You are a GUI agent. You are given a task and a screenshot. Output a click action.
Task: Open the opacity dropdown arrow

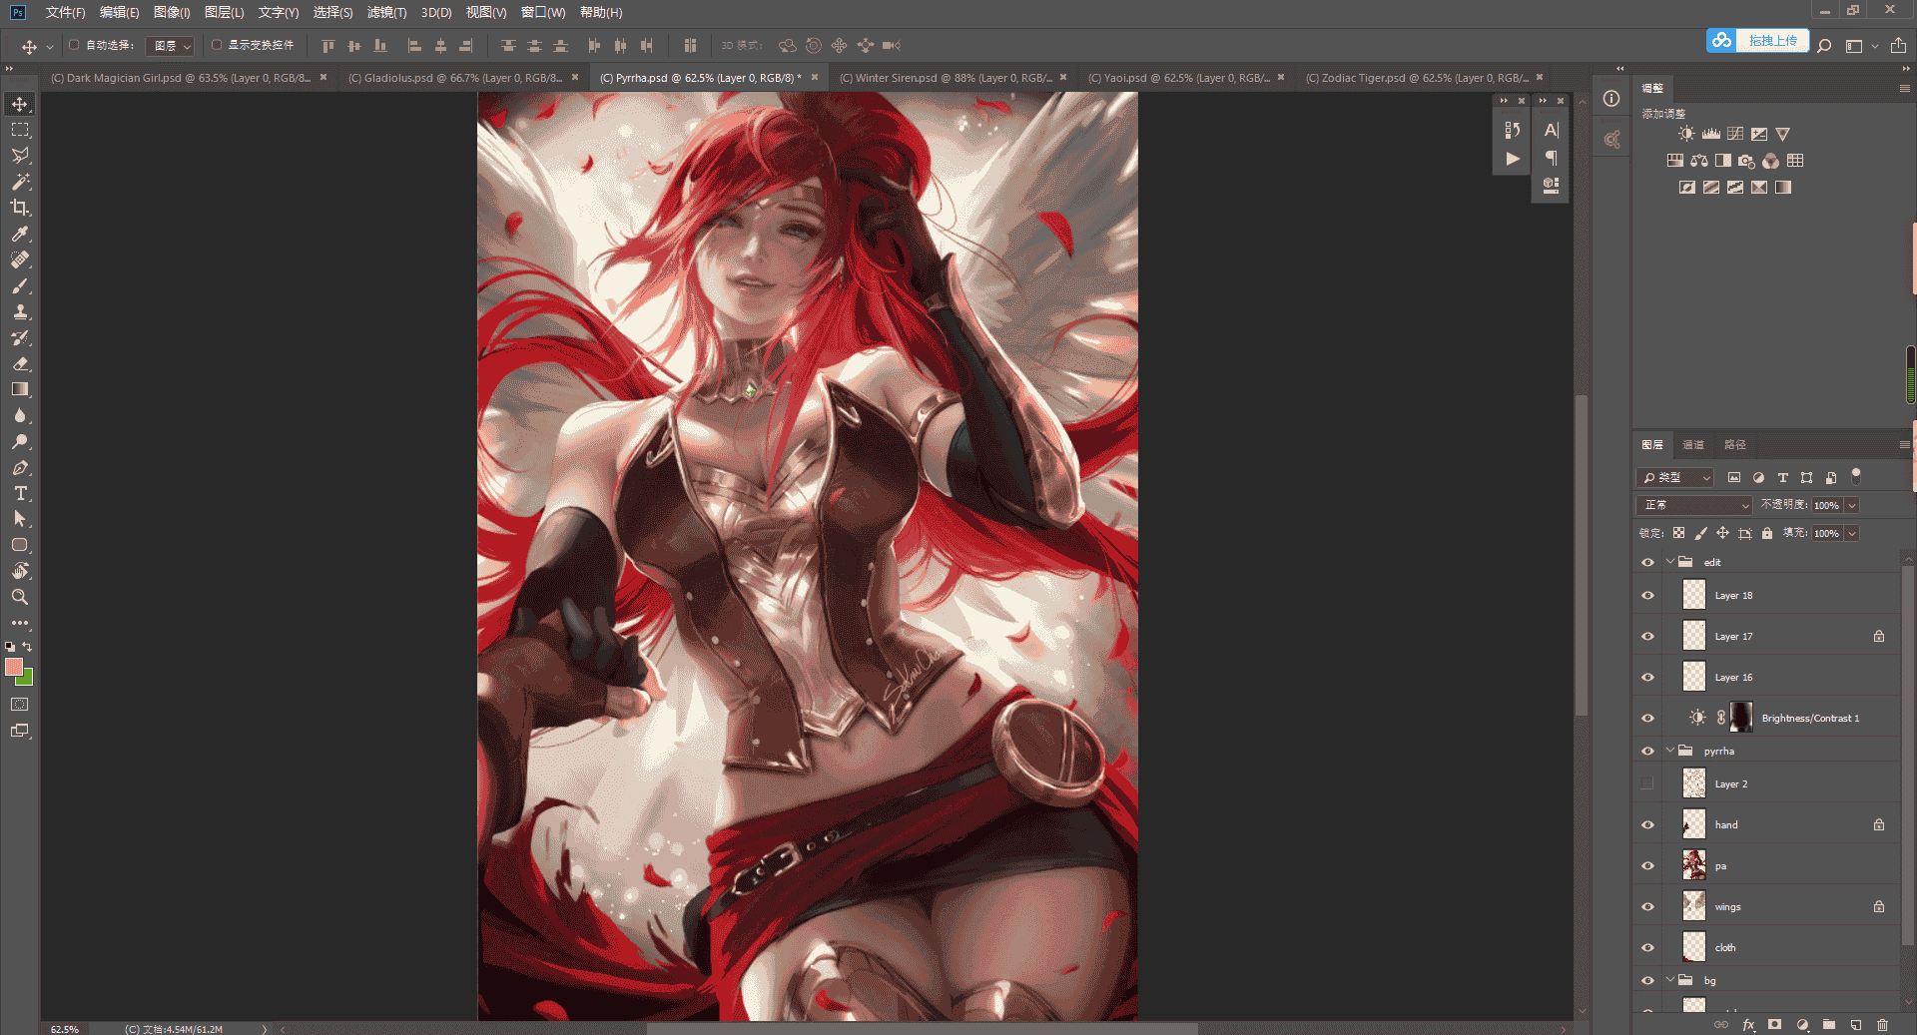[x=1852, y=505]
